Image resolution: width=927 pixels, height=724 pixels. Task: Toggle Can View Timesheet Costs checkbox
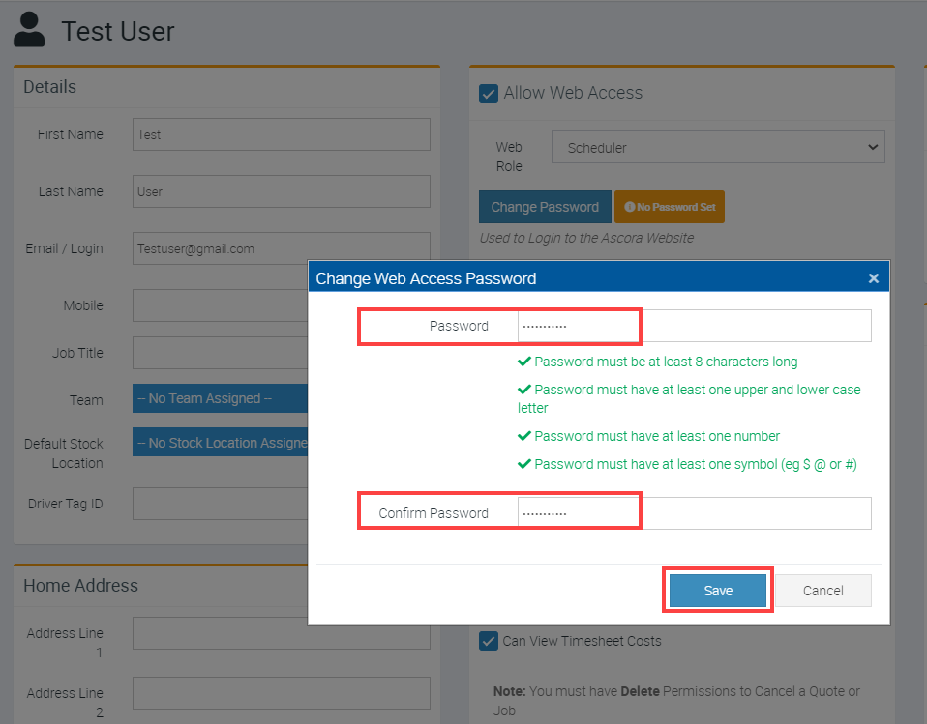click(489, 641)
